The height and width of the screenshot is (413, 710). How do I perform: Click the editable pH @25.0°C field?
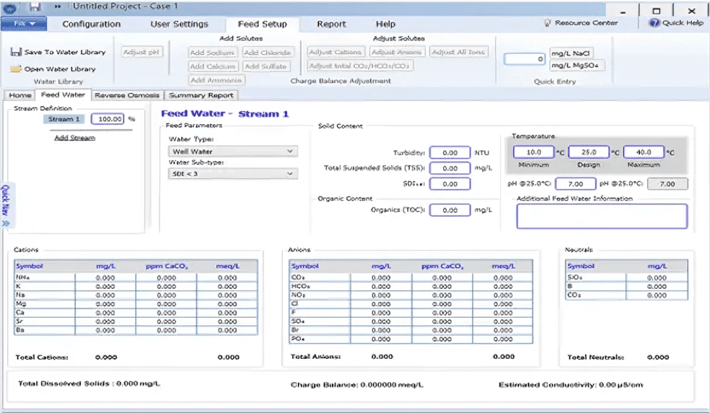click(x=576, y=184)
